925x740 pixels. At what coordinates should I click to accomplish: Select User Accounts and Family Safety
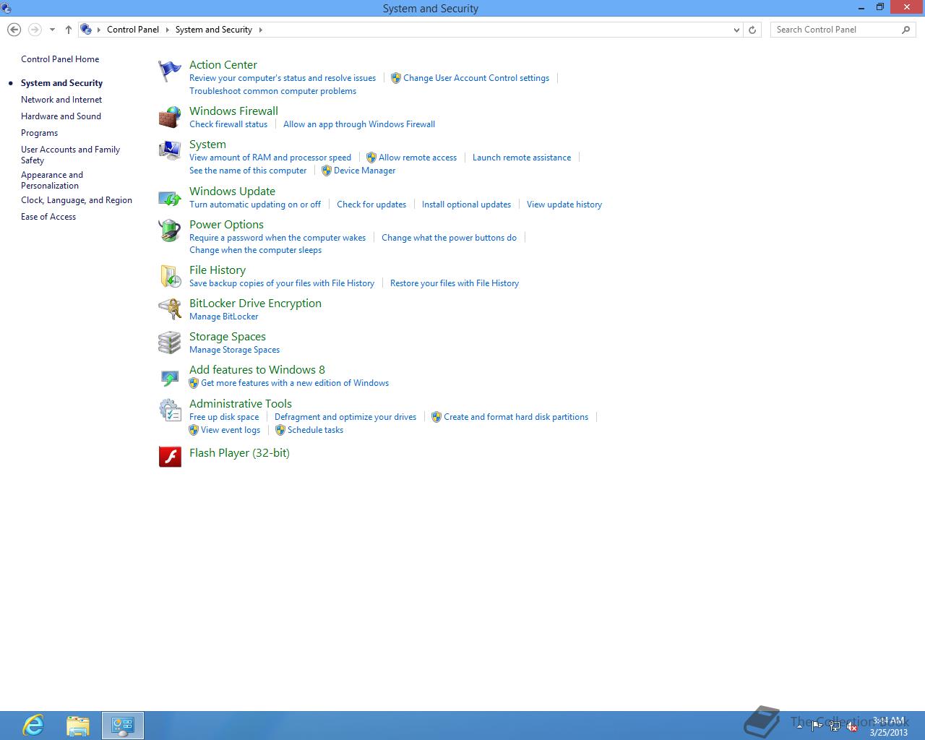(x=70, y=155)
